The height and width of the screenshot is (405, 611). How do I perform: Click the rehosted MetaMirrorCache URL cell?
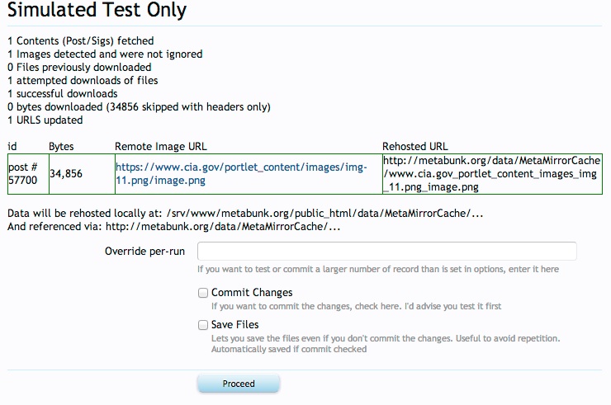click(491, 173)
